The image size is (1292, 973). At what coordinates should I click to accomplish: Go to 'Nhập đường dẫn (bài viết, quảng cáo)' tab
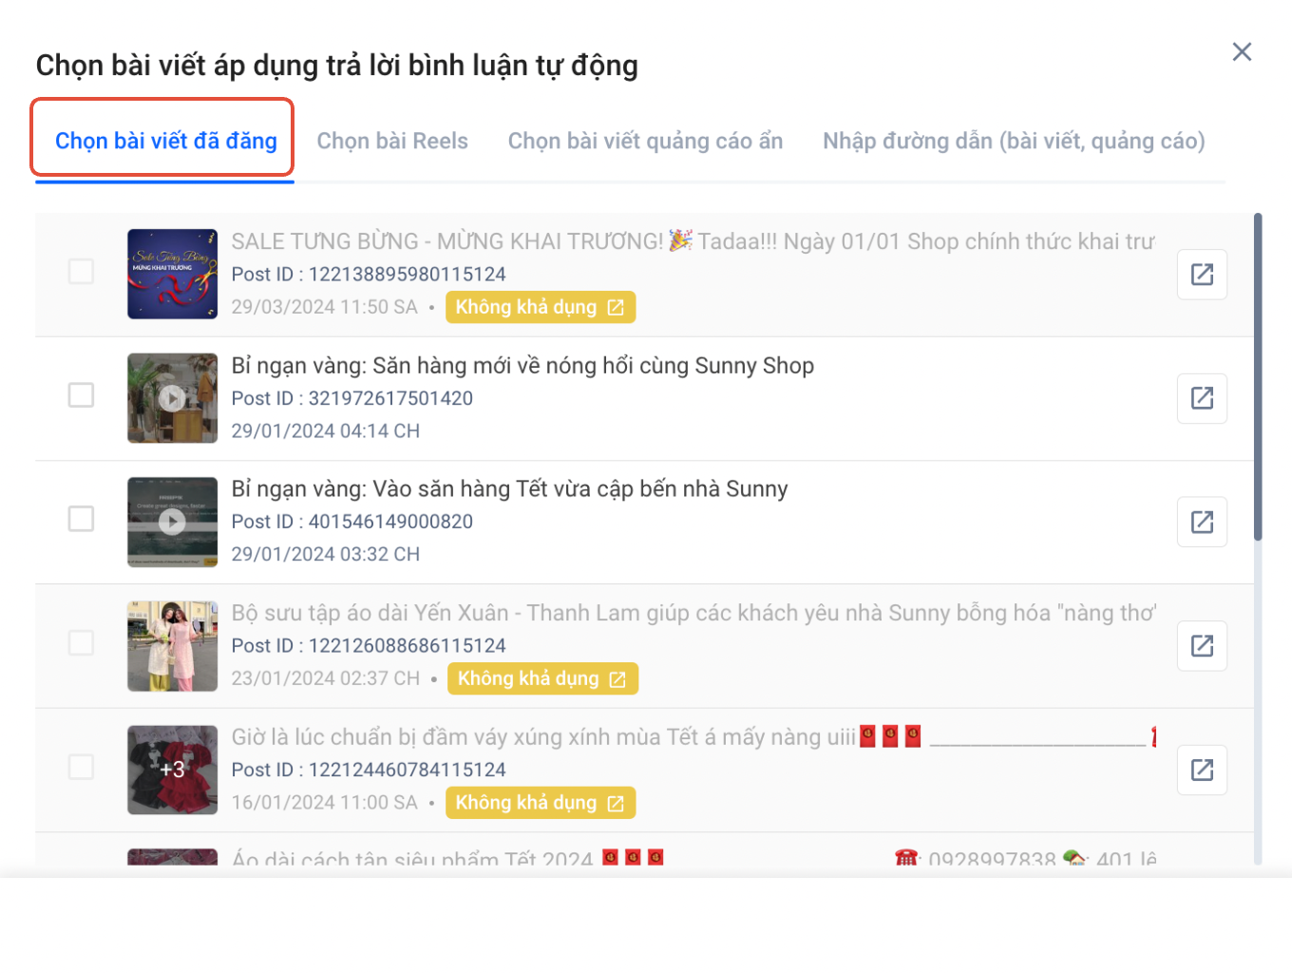click(1014, 141)
